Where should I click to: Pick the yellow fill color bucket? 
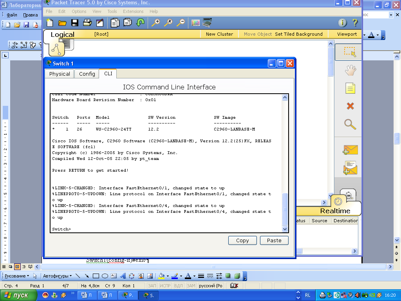tap(161, 276)
